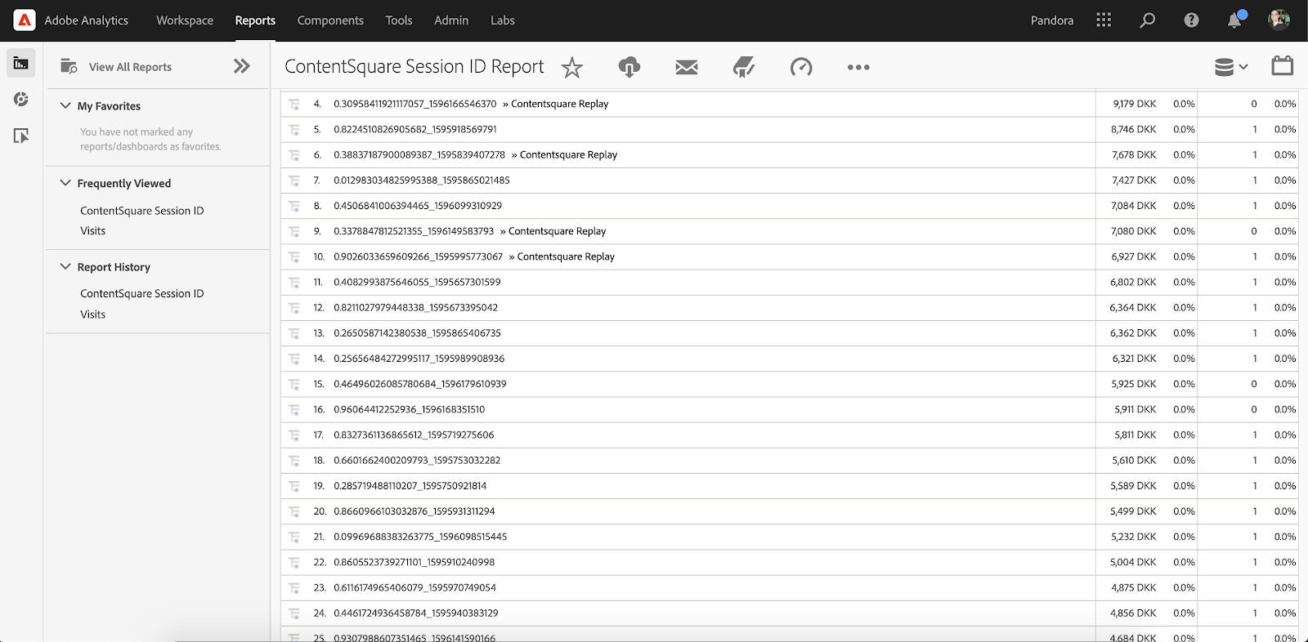Click the email envelope icon
This screenshot has height=642, width=1308.
(x=687, y=67)
